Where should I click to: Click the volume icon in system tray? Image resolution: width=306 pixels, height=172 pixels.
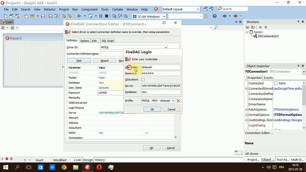[x=269, y=167]
